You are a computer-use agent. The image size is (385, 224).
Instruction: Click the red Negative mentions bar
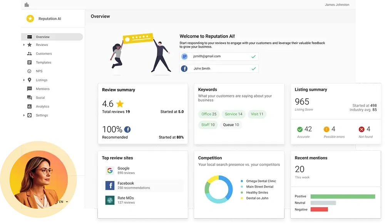[319, 209]
